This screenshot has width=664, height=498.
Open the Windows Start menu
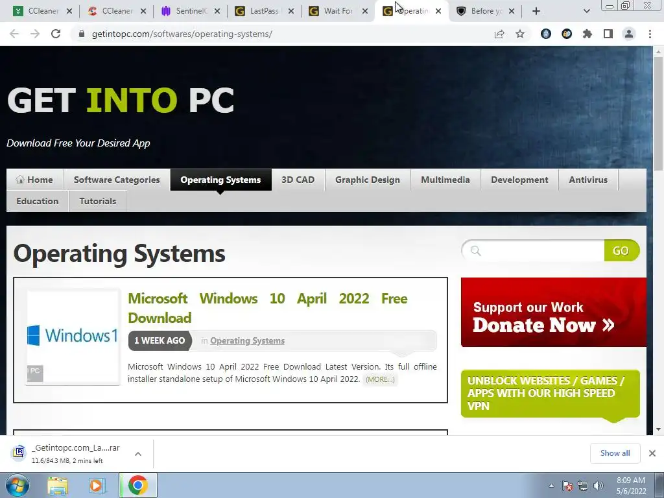[x=16, y=485]
